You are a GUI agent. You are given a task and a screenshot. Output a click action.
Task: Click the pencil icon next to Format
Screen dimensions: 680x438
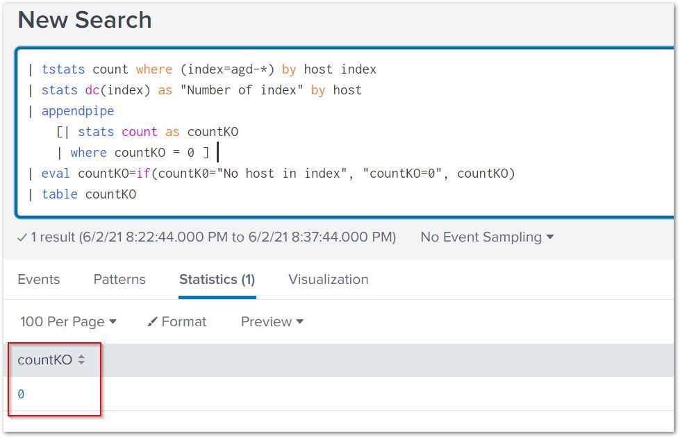pyautogui.click(x=152, y=322)
